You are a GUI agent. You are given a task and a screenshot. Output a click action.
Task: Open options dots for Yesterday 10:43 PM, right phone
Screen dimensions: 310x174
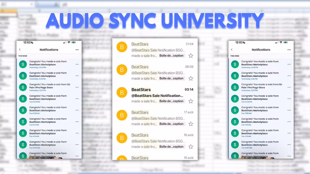click(289, 64)
